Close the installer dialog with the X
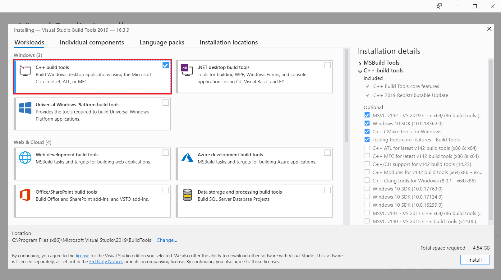501x280 pixels. click(489, 29)
